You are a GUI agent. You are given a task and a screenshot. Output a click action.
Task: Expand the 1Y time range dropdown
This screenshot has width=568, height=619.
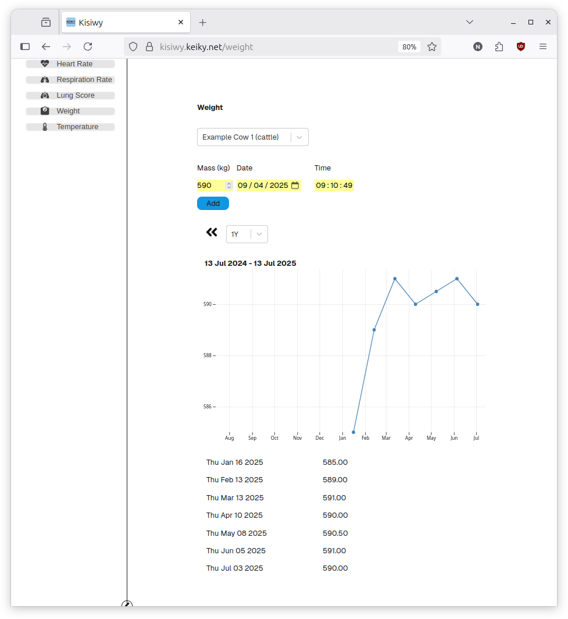[x=247, y=234]
